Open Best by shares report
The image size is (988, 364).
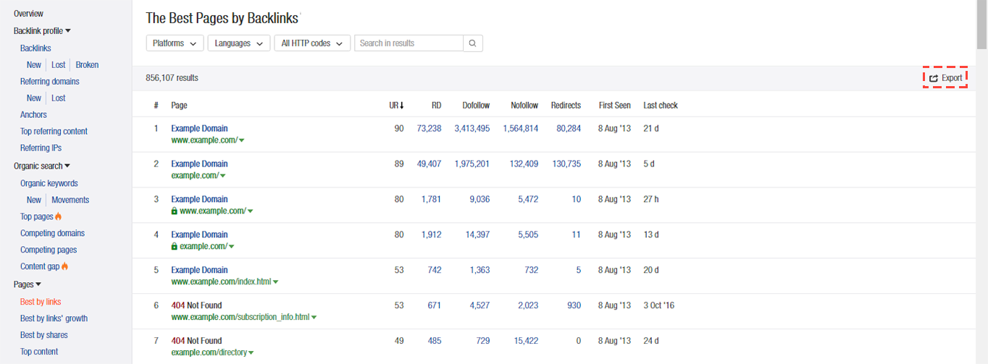pyautogui.click(x=44, y=335)
